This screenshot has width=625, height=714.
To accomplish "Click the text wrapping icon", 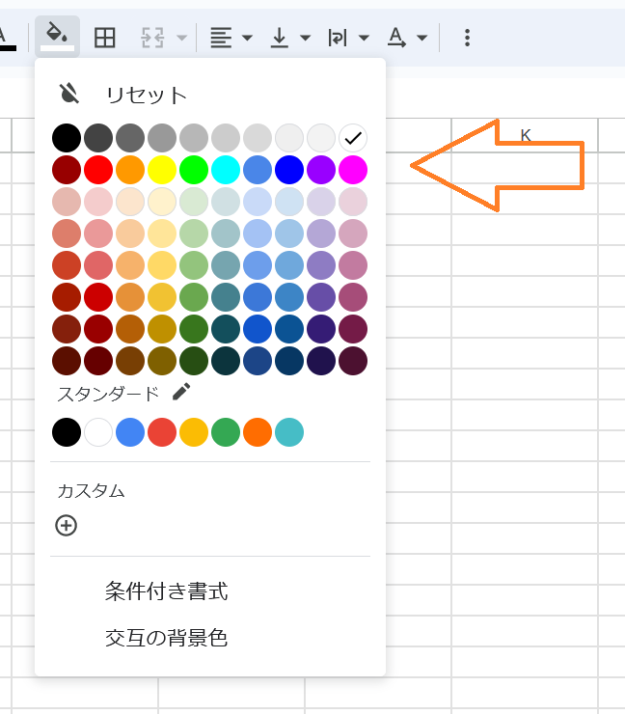I will [x=338, y=38].
